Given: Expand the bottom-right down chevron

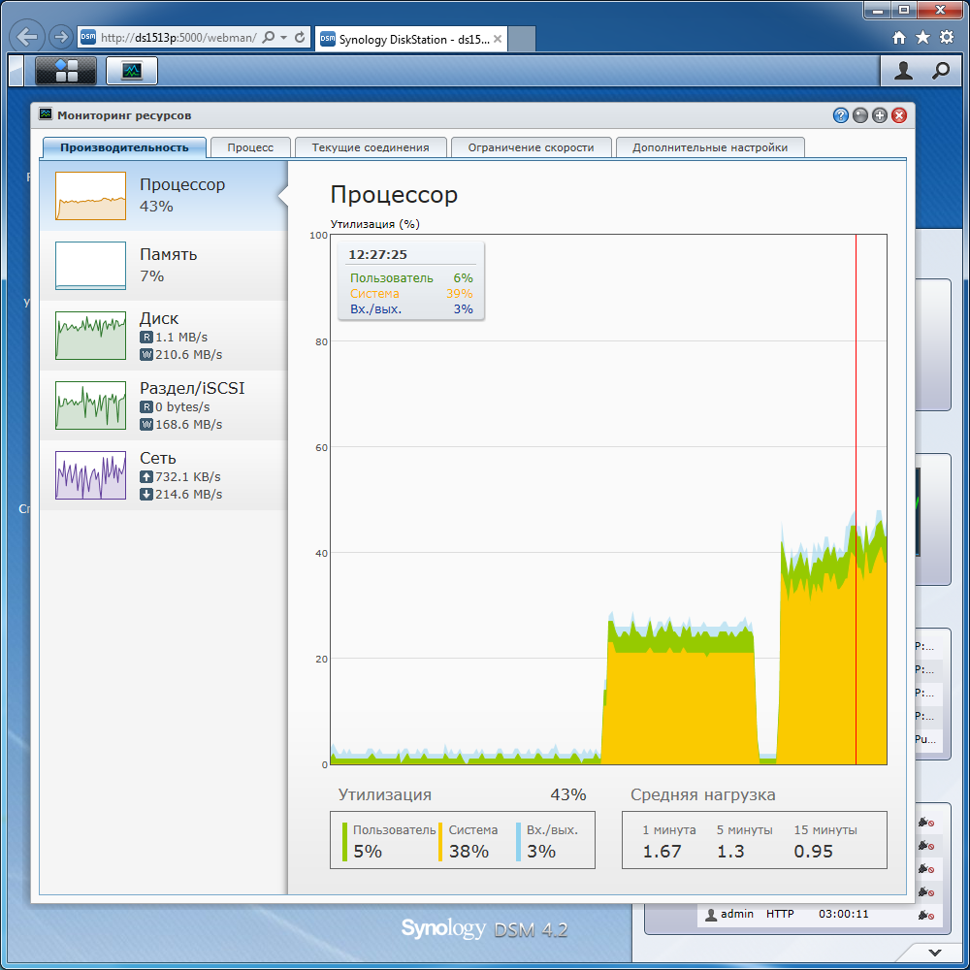Looking at the screenshot, I should click(x=935, y=953).
